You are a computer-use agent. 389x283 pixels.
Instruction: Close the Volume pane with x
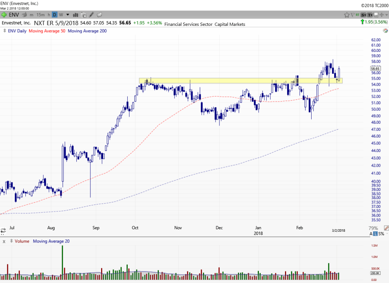click(4, 241)
